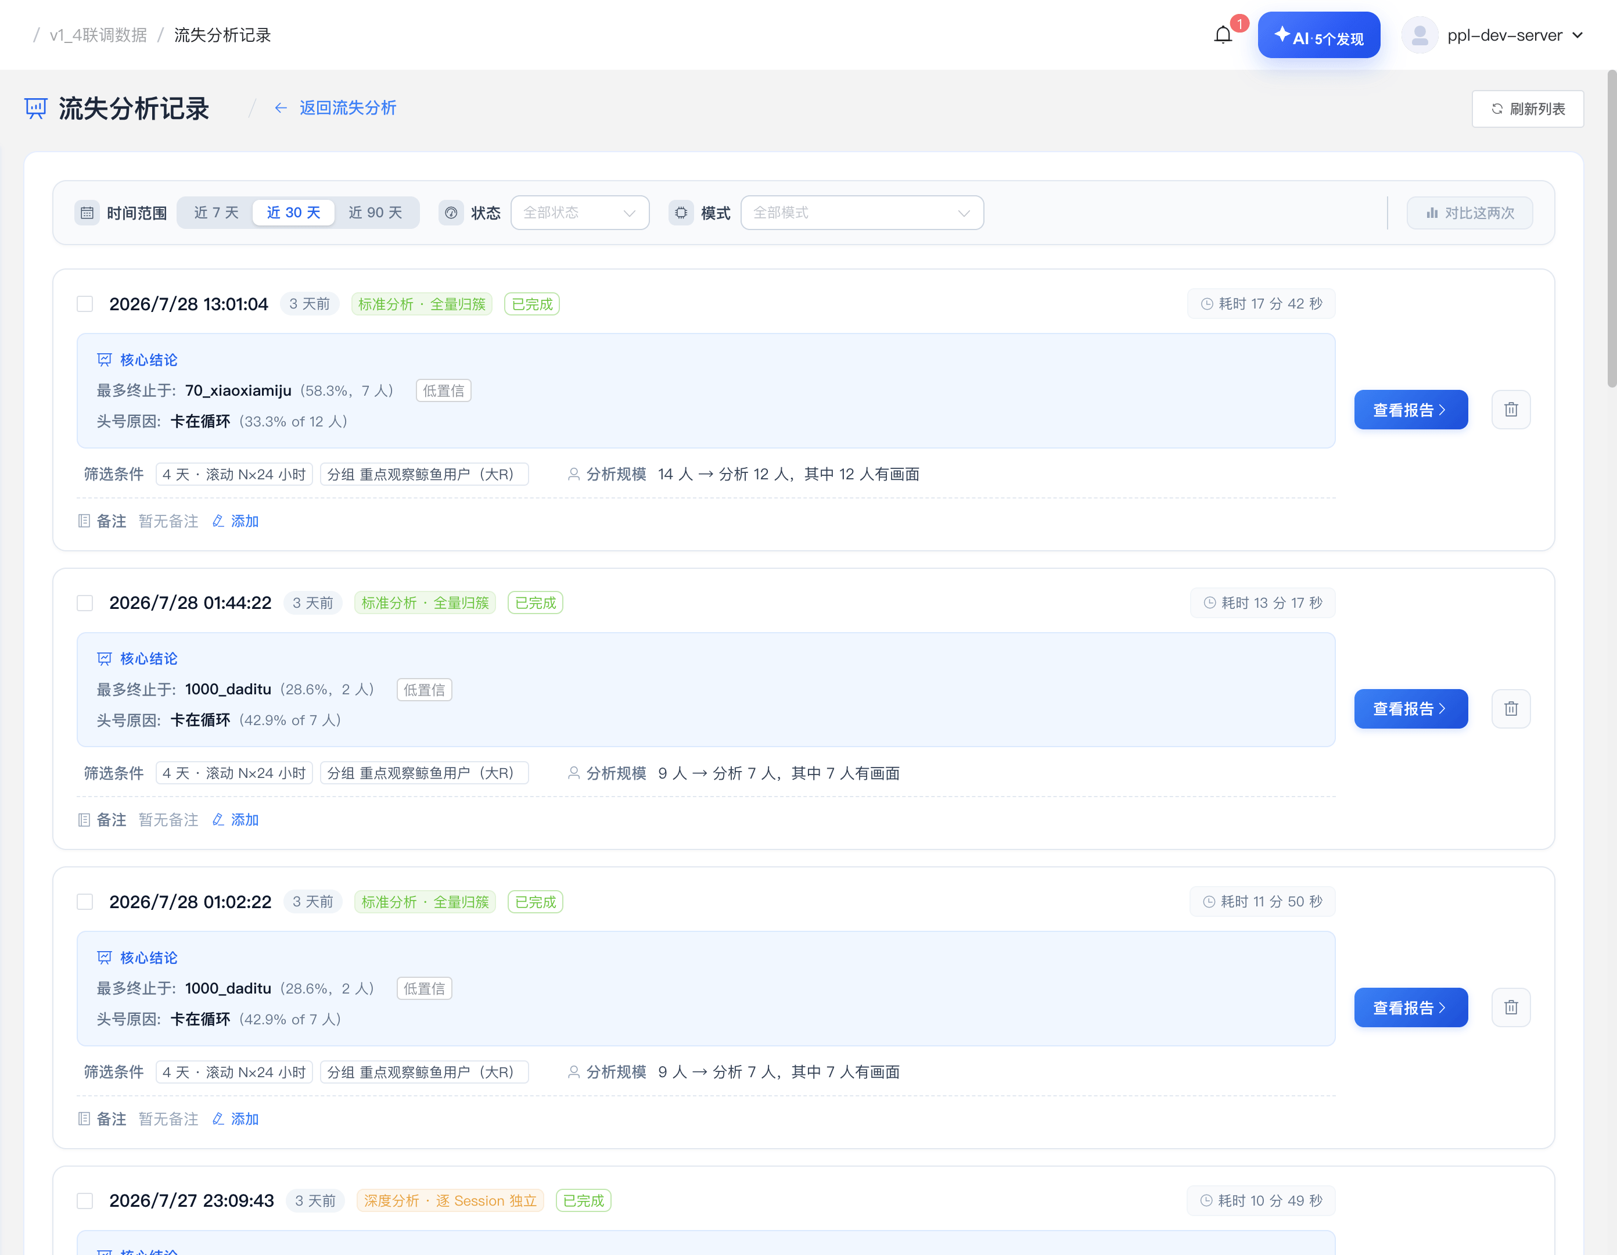Click person icon beside 分析规模 14 人
The width and height of the screenshot is (1617, 1255).
click(573, 474)
